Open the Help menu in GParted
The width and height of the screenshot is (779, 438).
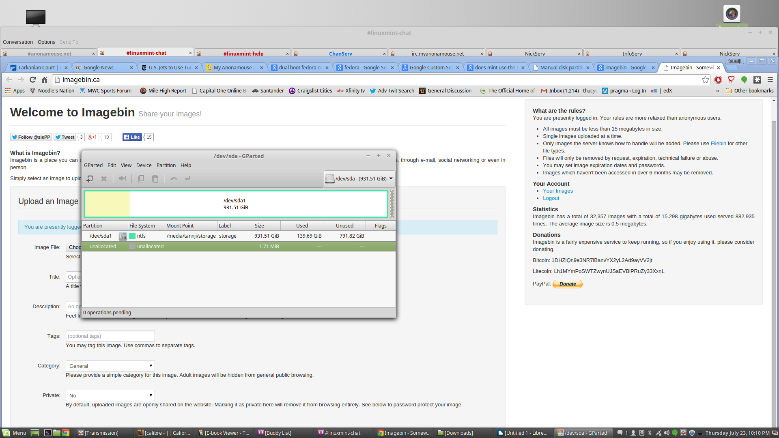tap(186, 165)
